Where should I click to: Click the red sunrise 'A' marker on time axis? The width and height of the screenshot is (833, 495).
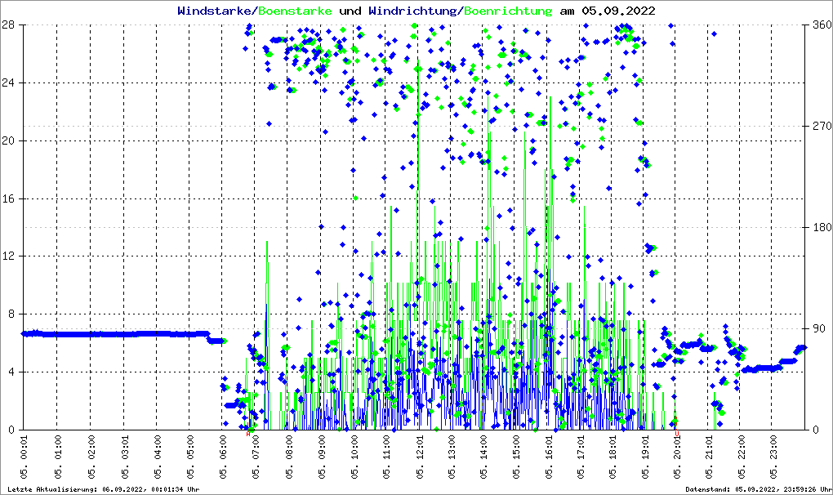(248, 434)
